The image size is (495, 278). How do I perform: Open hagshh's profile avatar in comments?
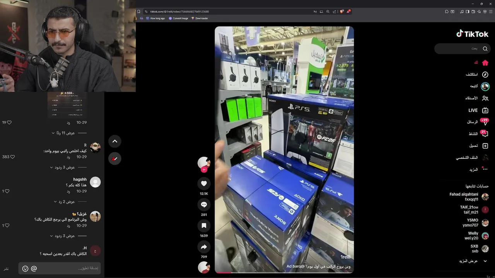(x=95, y=182)
